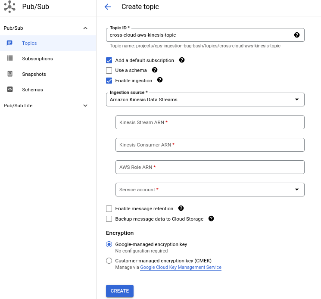
Task: Click the AWS Role ARN field
Action: point(210,167)
